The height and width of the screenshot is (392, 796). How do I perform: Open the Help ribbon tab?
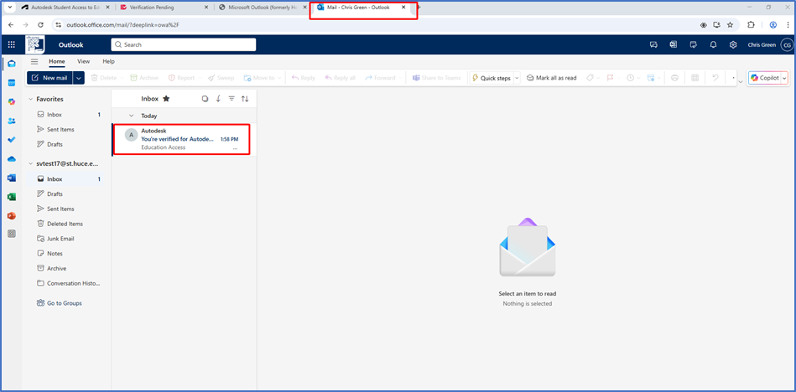[x=108, y=61]
